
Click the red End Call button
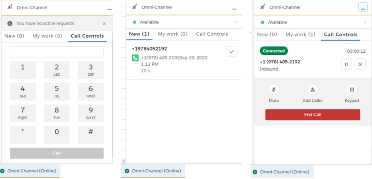pyautogui.click(x=313, y=115)
